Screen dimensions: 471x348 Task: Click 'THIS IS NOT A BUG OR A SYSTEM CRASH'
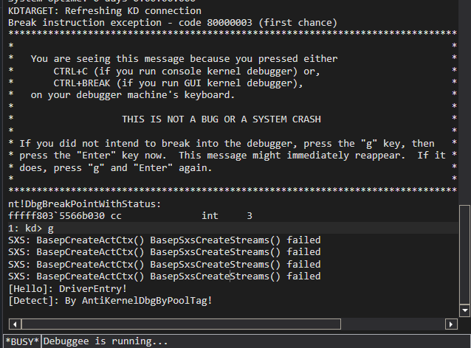(221, 119)
